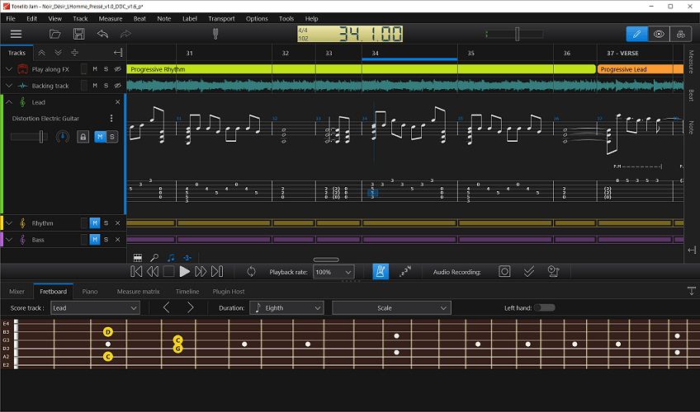Image resolution: width=700 pixels, height=412 pixels.
Task: Switch to pencil edit mode
Action: (x=636, y=34)
